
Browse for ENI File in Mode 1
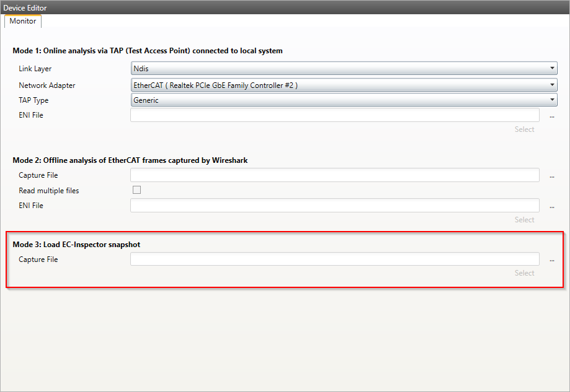point(551,116)
